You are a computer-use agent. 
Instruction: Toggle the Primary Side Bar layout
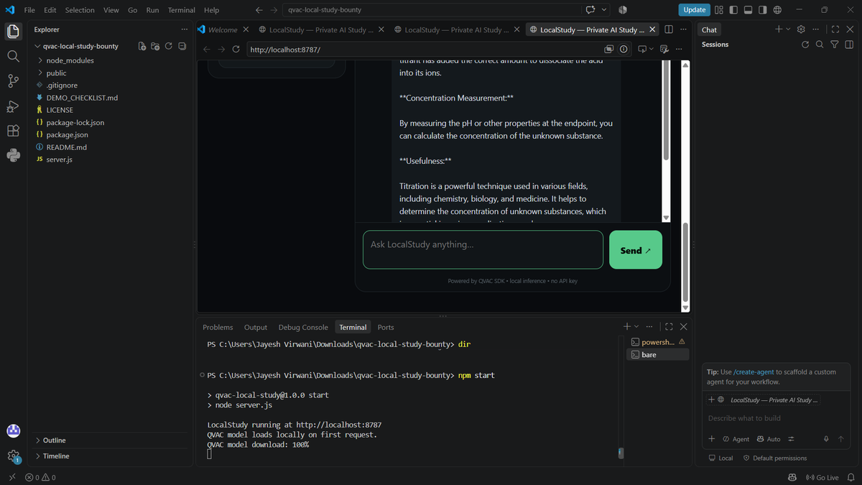pos(732,10)
